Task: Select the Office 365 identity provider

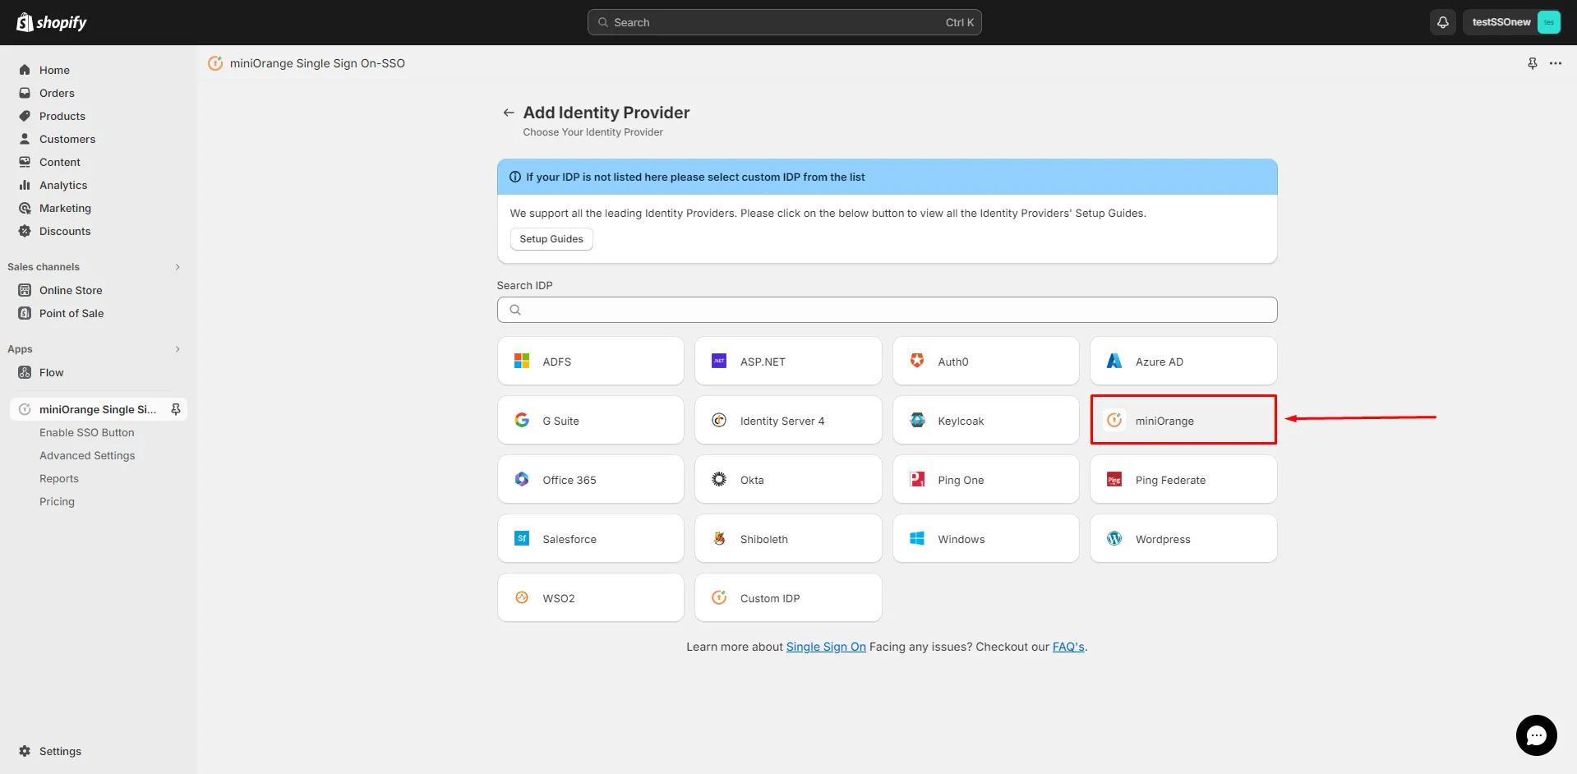Action: coord(591,479)
